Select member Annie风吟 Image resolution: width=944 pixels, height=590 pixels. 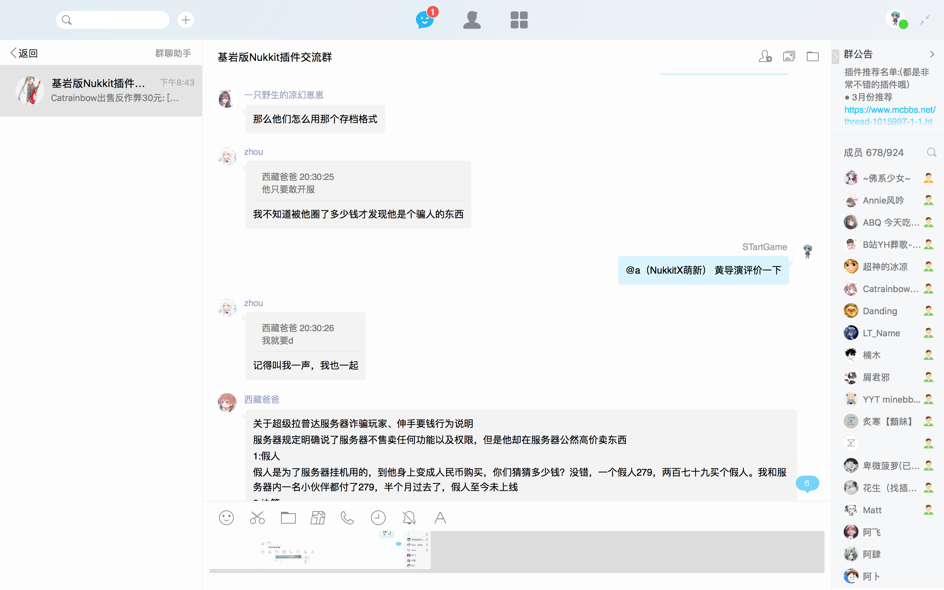click(889, 201)
